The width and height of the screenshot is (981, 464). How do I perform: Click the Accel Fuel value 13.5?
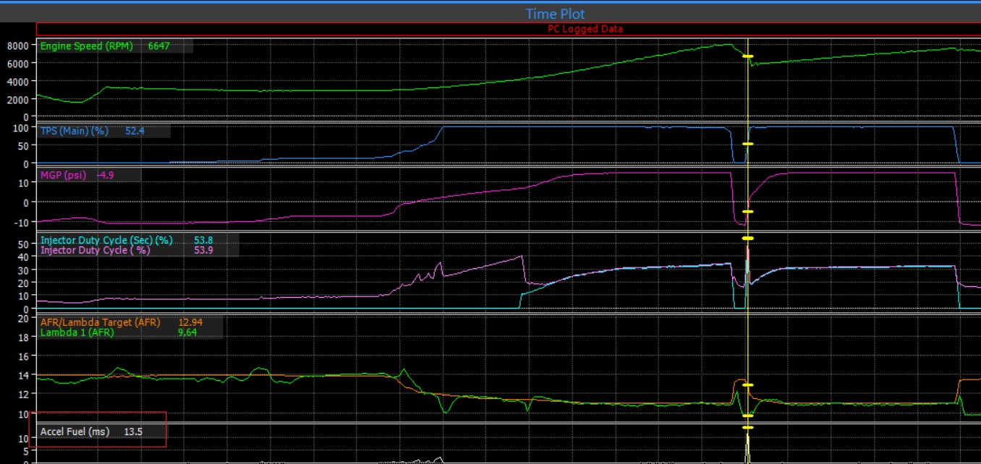(x=133, y=431)
